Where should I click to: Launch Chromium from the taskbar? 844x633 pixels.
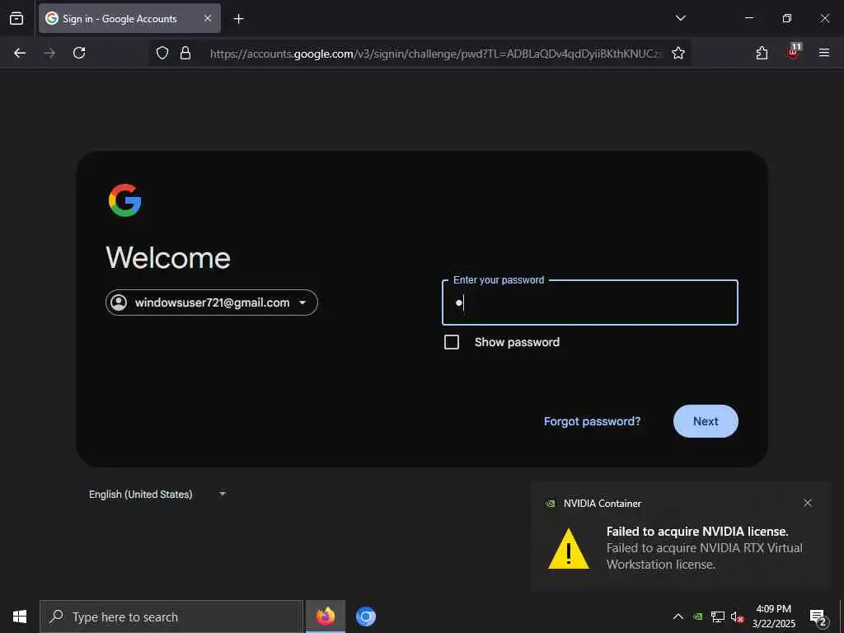pos(365,617)
